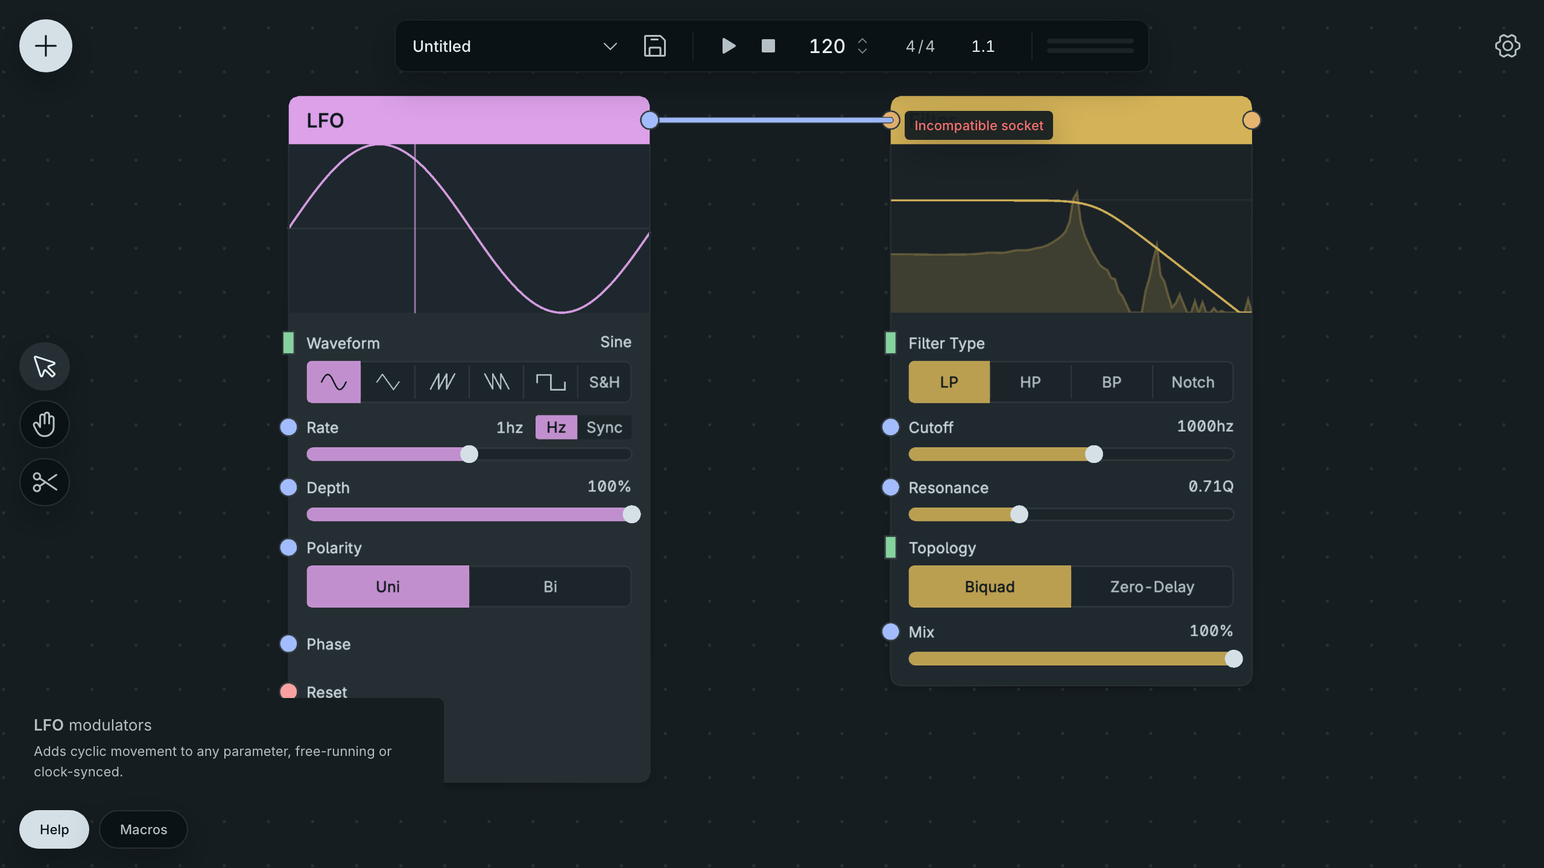
Task: Choose the ramp-down sawtooth waveform
Action: click(496, 382)
